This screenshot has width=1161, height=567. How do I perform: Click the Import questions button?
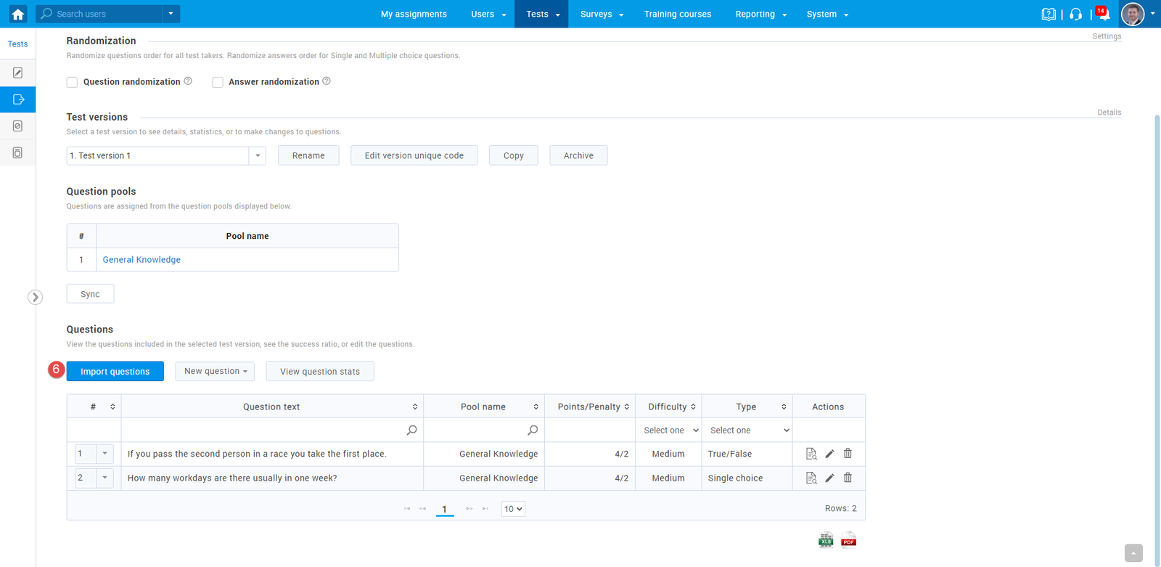click(x=115, y=371)
